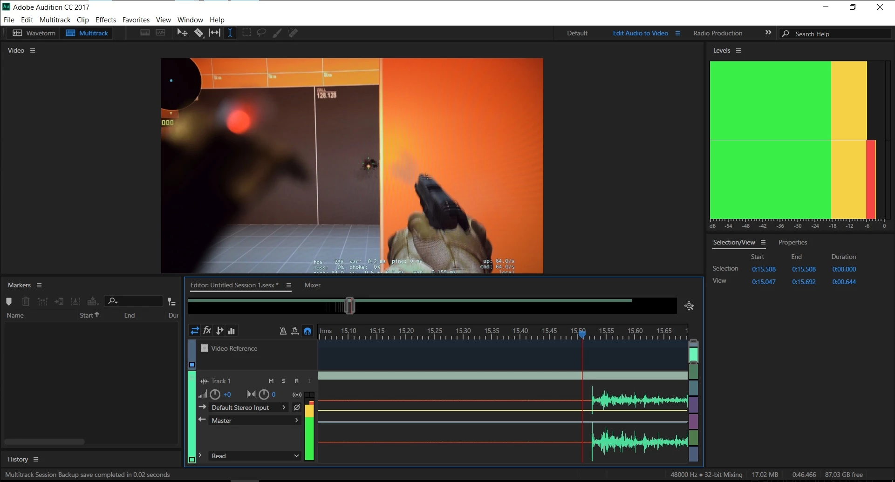Sort markers by Start column
Image resolution: width=895 pixels, height=482 pixels.
(89, 315)
